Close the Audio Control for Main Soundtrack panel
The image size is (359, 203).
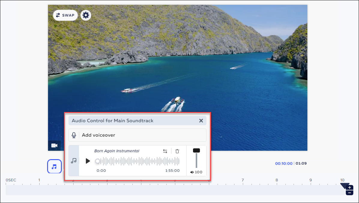(201, 121)
